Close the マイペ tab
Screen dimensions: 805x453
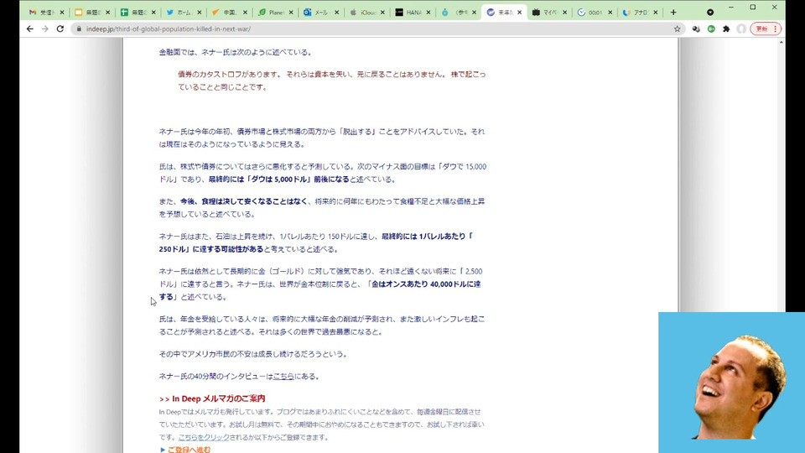564,13
